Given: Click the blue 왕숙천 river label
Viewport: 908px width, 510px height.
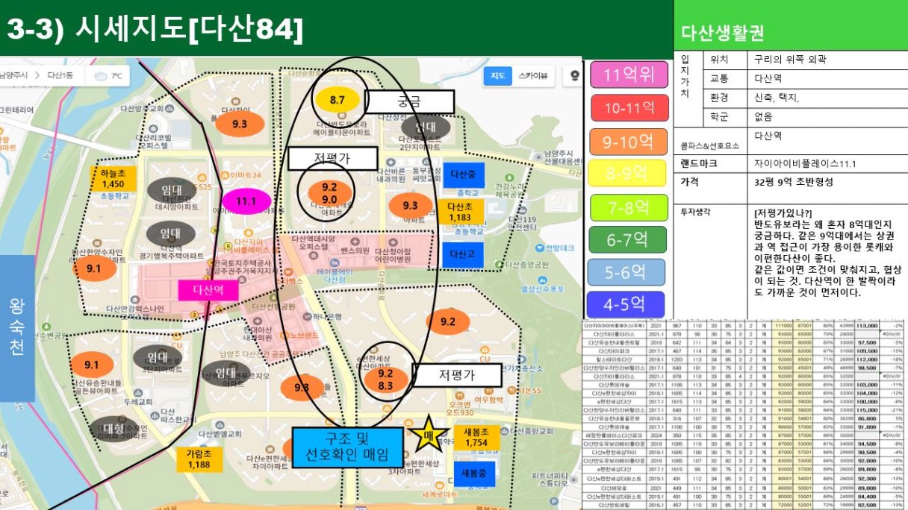Looking at the screenshot, I should pos(17,328).
